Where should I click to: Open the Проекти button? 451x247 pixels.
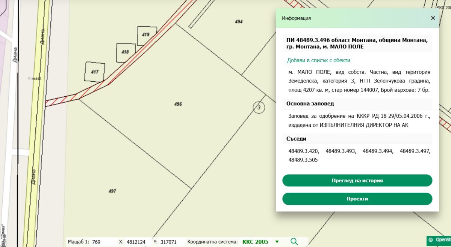coord(357,199)
